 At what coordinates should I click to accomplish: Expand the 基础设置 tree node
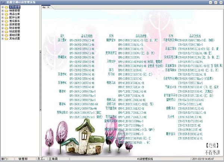tap(2, 35)
